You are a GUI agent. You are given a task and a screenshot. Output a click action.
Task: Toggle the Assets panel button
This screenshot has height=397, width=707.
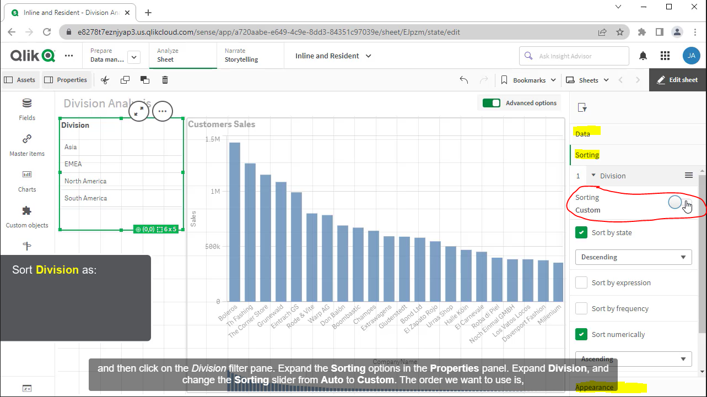pyautogui.click(x=20, y=80)
